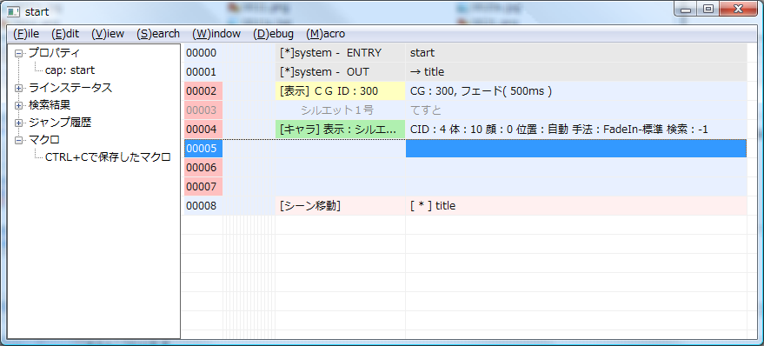This screenshot has width=764, height=346.
Task: Open the (F)ile menu
Action: [26, 34]
